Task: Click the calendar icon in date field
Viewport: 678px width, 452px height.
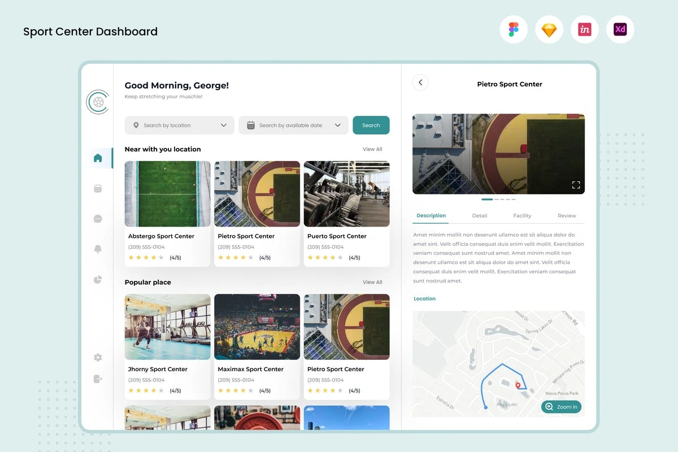Action: point(251,125)
